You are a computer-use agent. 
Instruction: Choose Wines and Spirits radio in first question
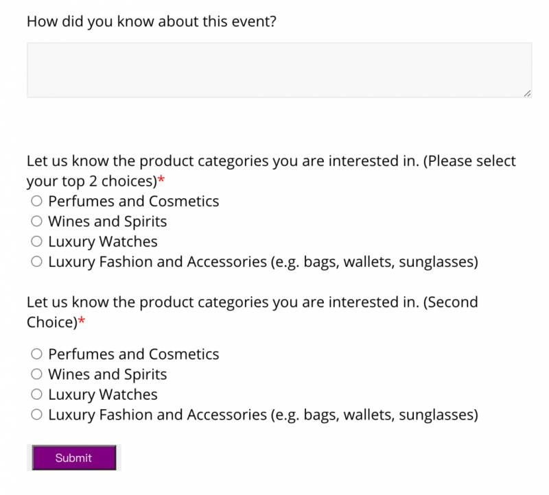[x=36, y=221]
